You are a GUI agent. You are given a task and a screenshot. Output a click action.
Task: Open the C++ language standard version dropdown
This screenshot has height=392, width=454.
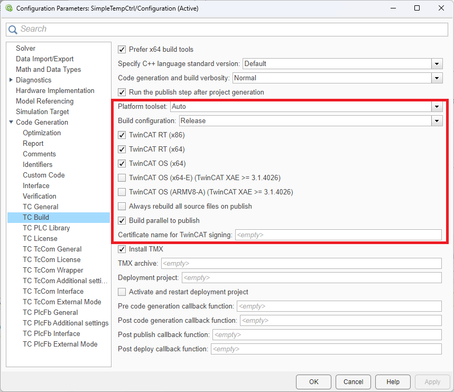point(437,64)
